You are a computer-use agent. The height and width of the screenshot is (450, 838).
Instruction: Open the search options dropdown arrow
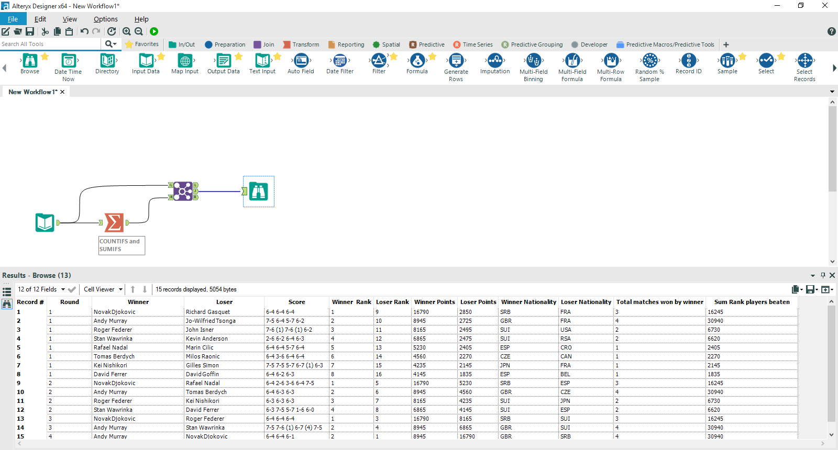(114, 44)
